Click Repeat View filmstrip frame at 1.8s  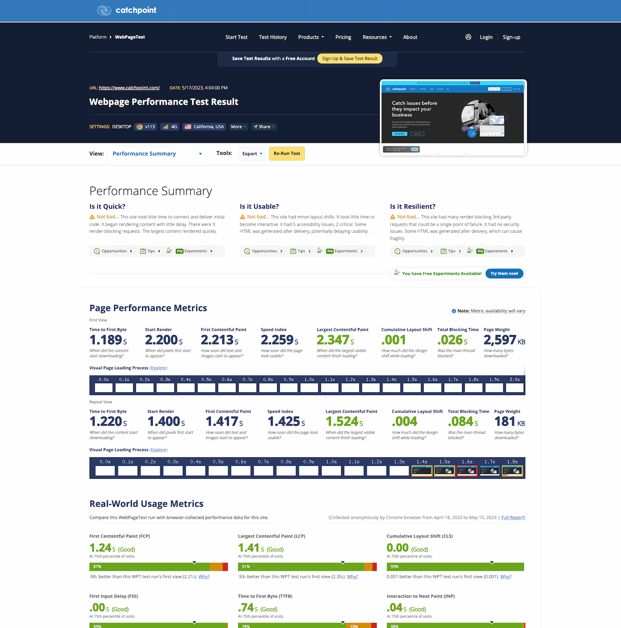click(x=512, y=471)
